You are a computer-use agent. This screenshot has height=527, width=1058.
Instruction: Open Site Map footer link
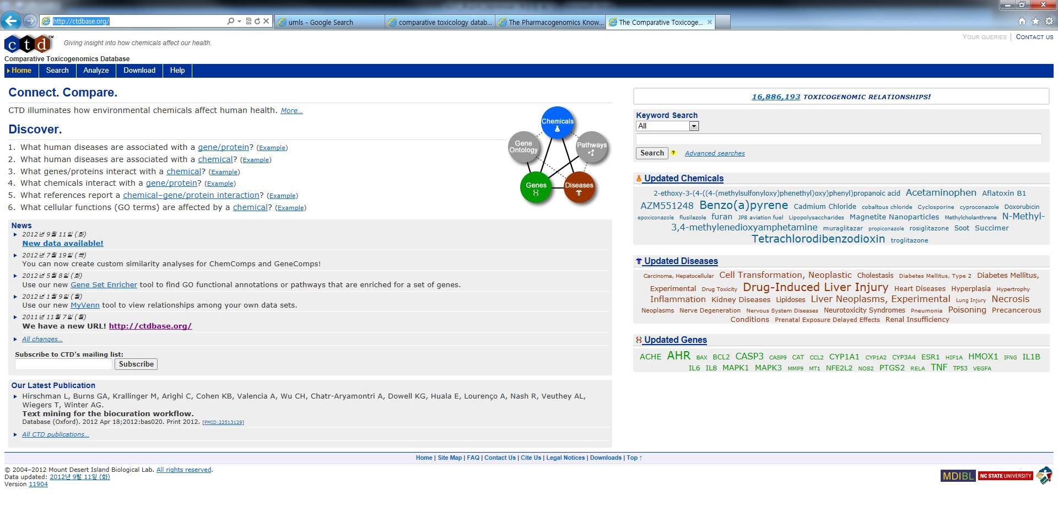(450, 458)
